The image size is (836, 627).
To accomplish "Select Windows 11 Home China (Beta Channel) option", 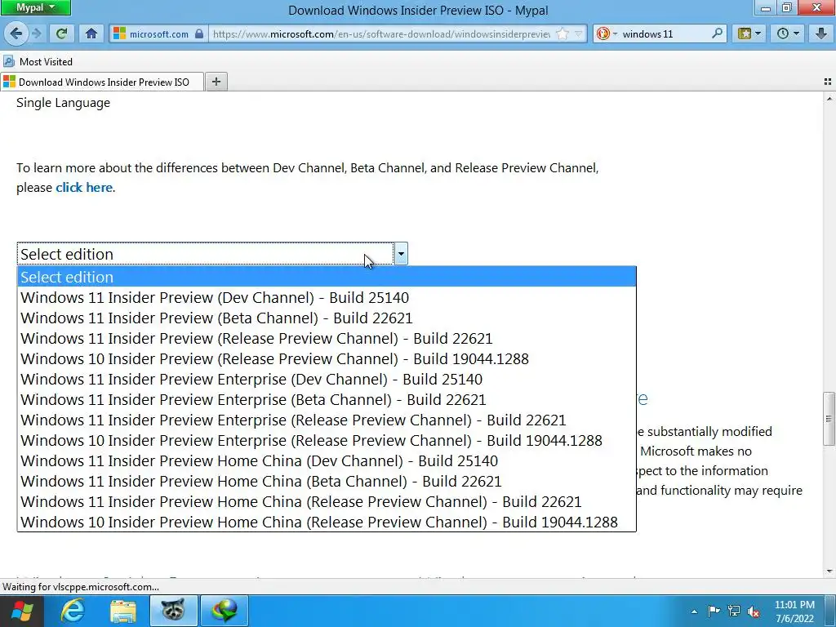I will coord(327,481).
